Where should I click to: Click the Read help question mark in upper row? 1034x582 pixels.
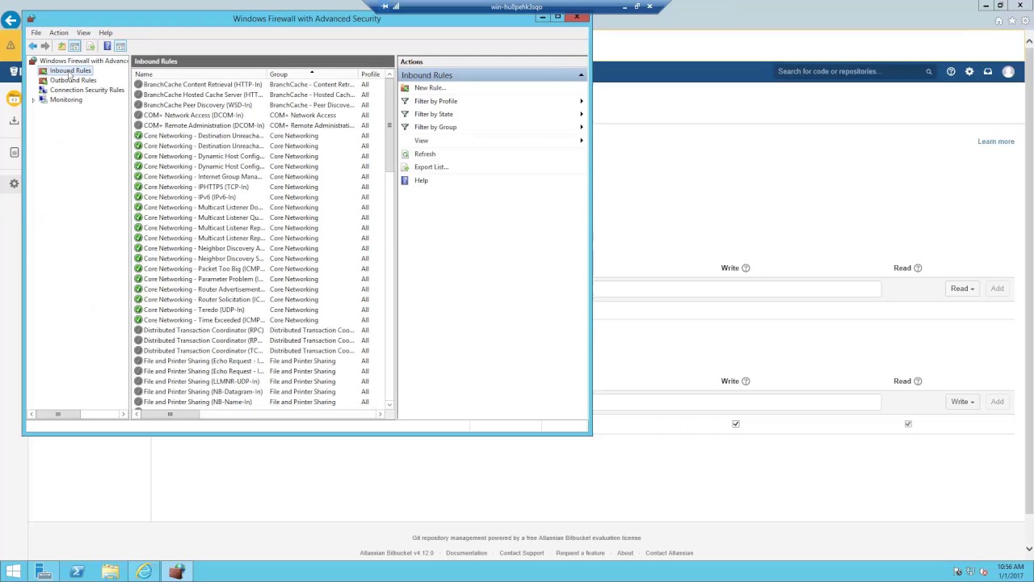[x=918, y=268]
